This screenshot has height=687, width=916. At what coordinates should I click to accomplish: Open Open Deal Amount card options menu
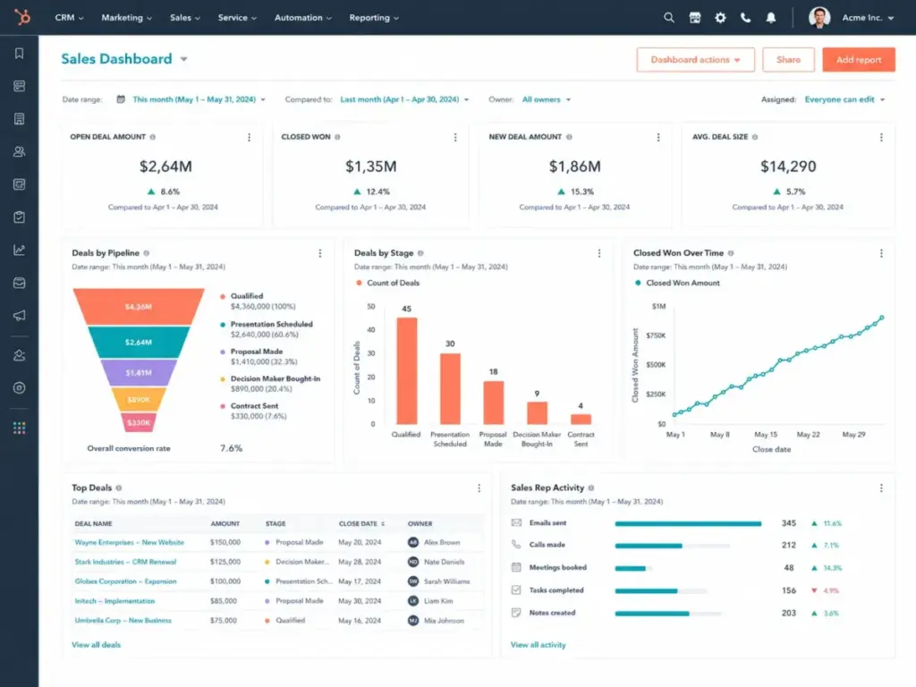[249, 137]
